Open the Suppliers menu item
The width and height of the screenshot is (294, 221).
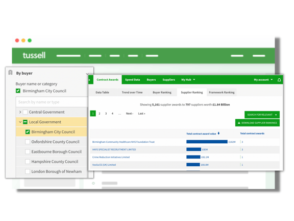point(169,80)
